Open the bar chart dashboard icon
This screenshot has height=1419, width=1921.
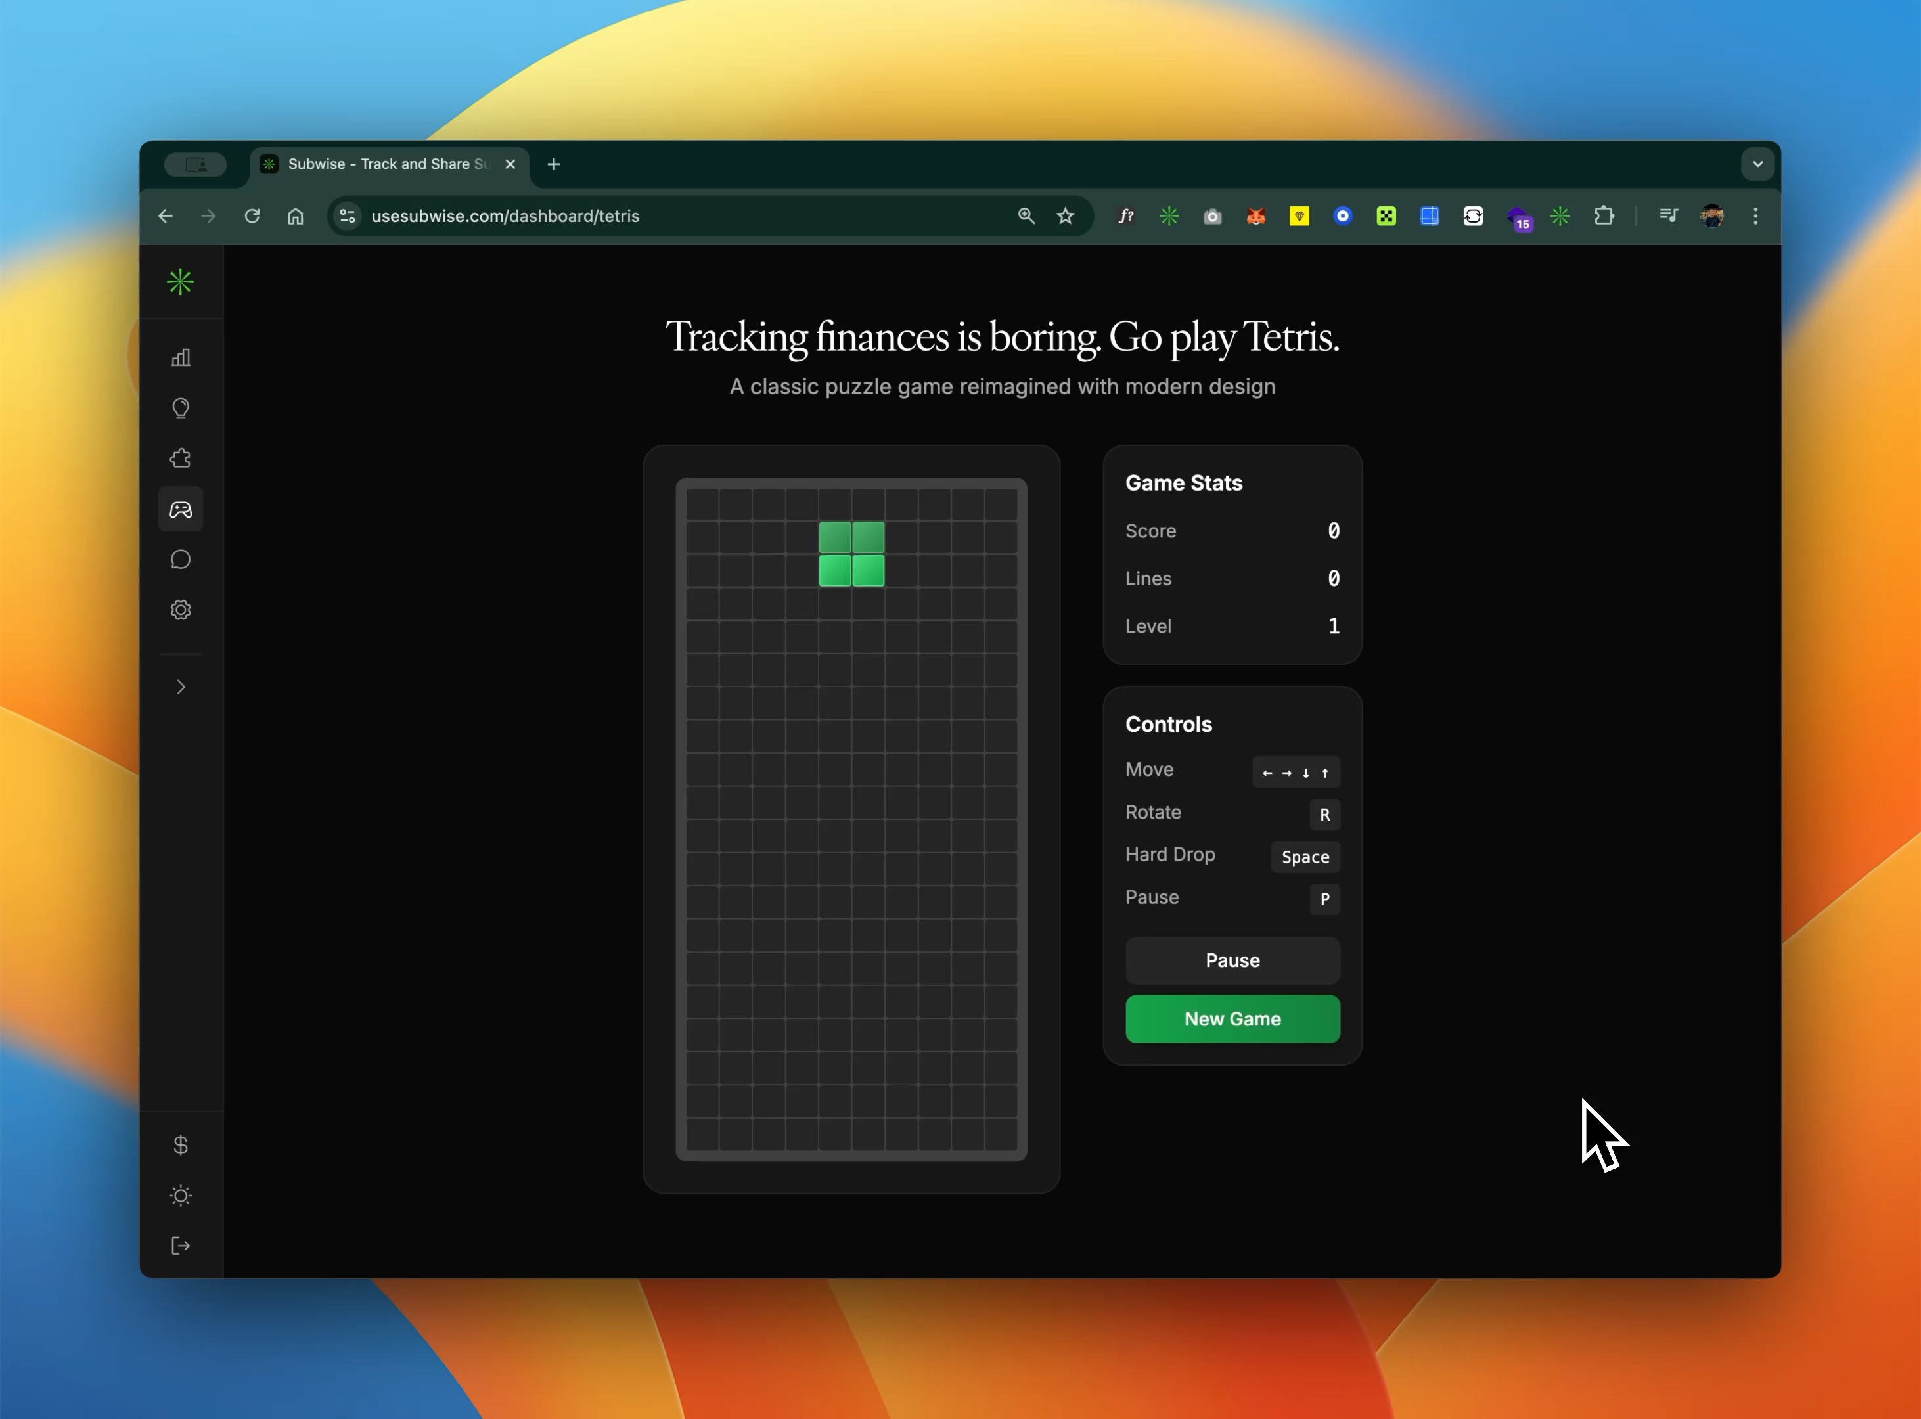[181, 357]
